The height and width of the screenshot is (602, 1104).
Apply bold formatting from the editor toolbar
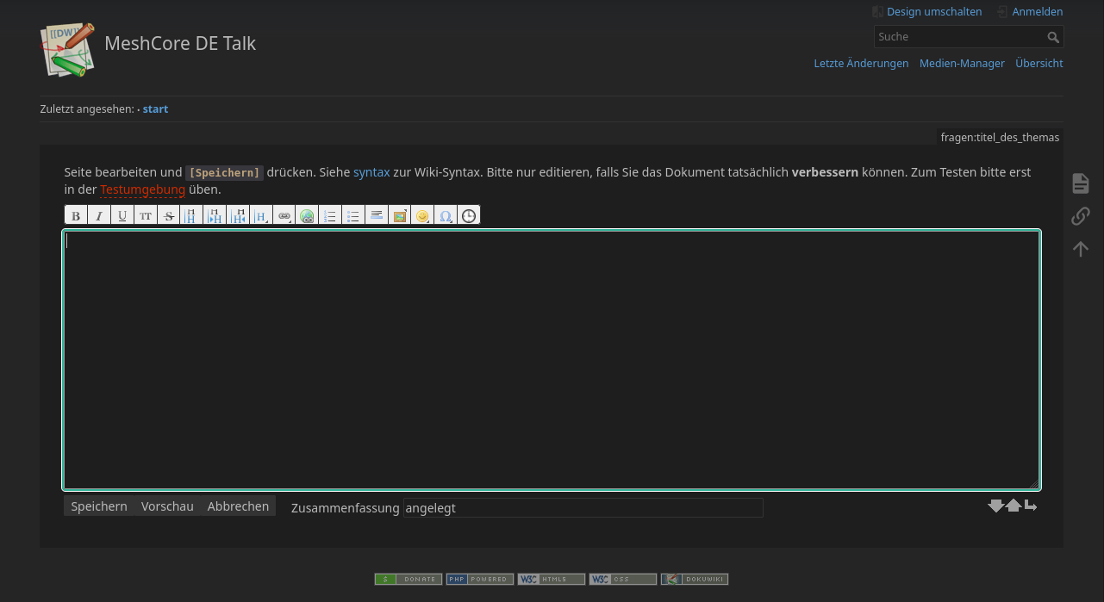click(x=76, y=215)
